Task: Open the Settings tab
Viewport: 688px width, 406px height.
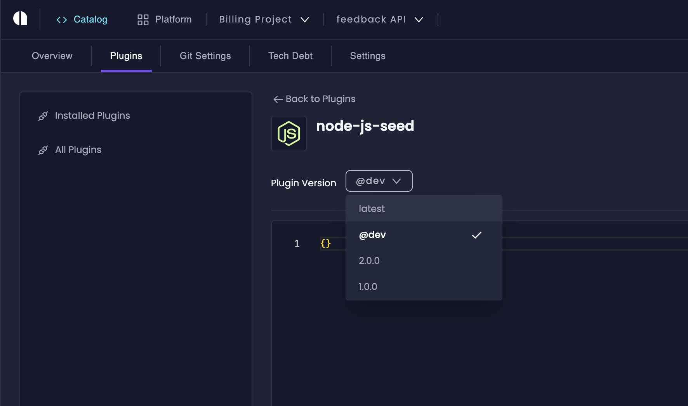Action: click(x=367, y=56)
